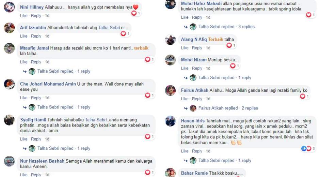
Task: Like Fairus Atikah's comment
Action: point(185,99)
